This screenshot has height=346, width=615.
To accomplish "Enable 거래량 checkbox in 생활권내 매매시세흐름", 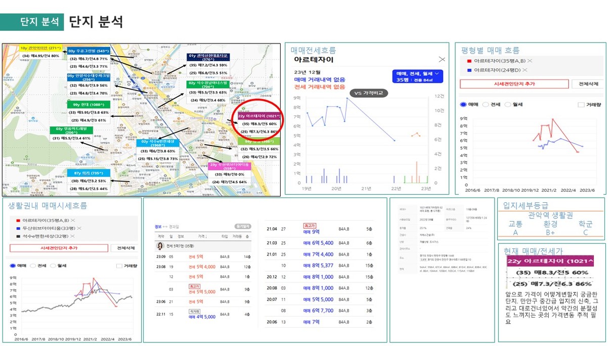I will [x=119, y=266].
